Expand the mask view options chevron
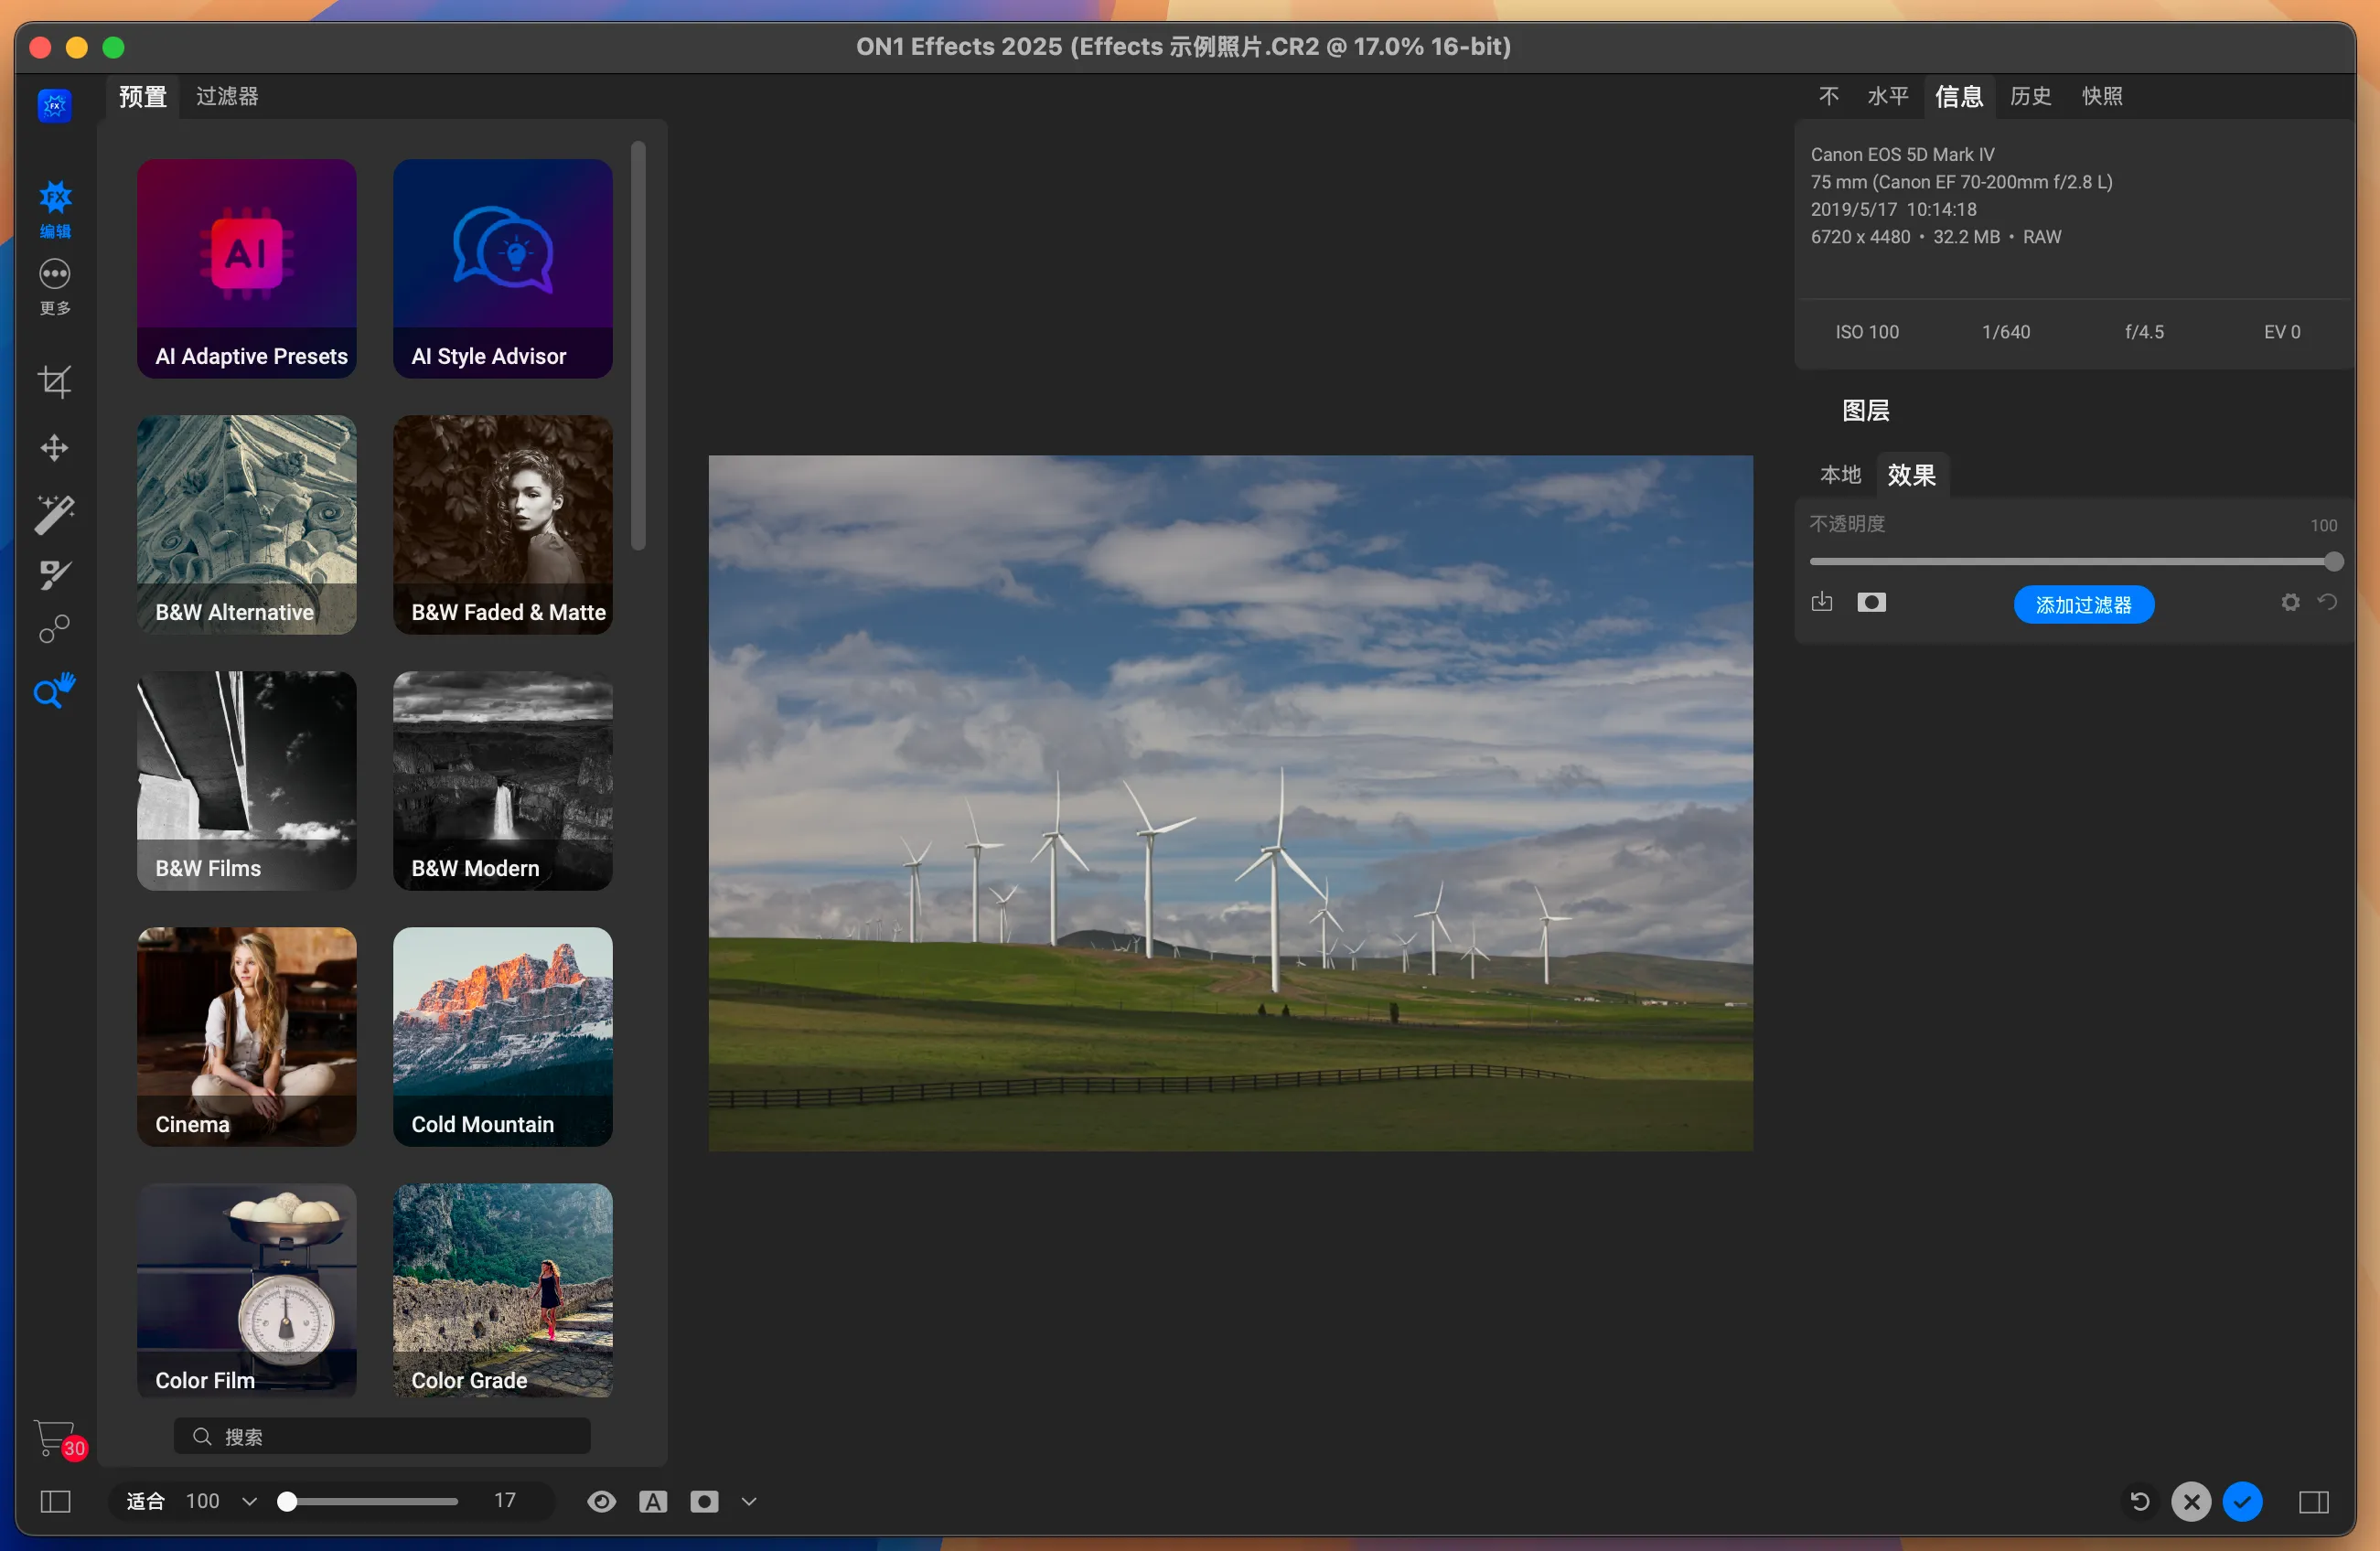Image resolution: width=2380 pixels, height=1551 pixels. (x=749, y=1501)
